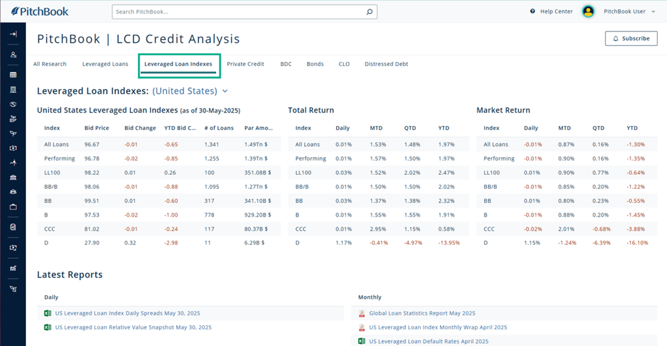
Task: Open the user profile icon in the sidebar
Action: (13, 55)
